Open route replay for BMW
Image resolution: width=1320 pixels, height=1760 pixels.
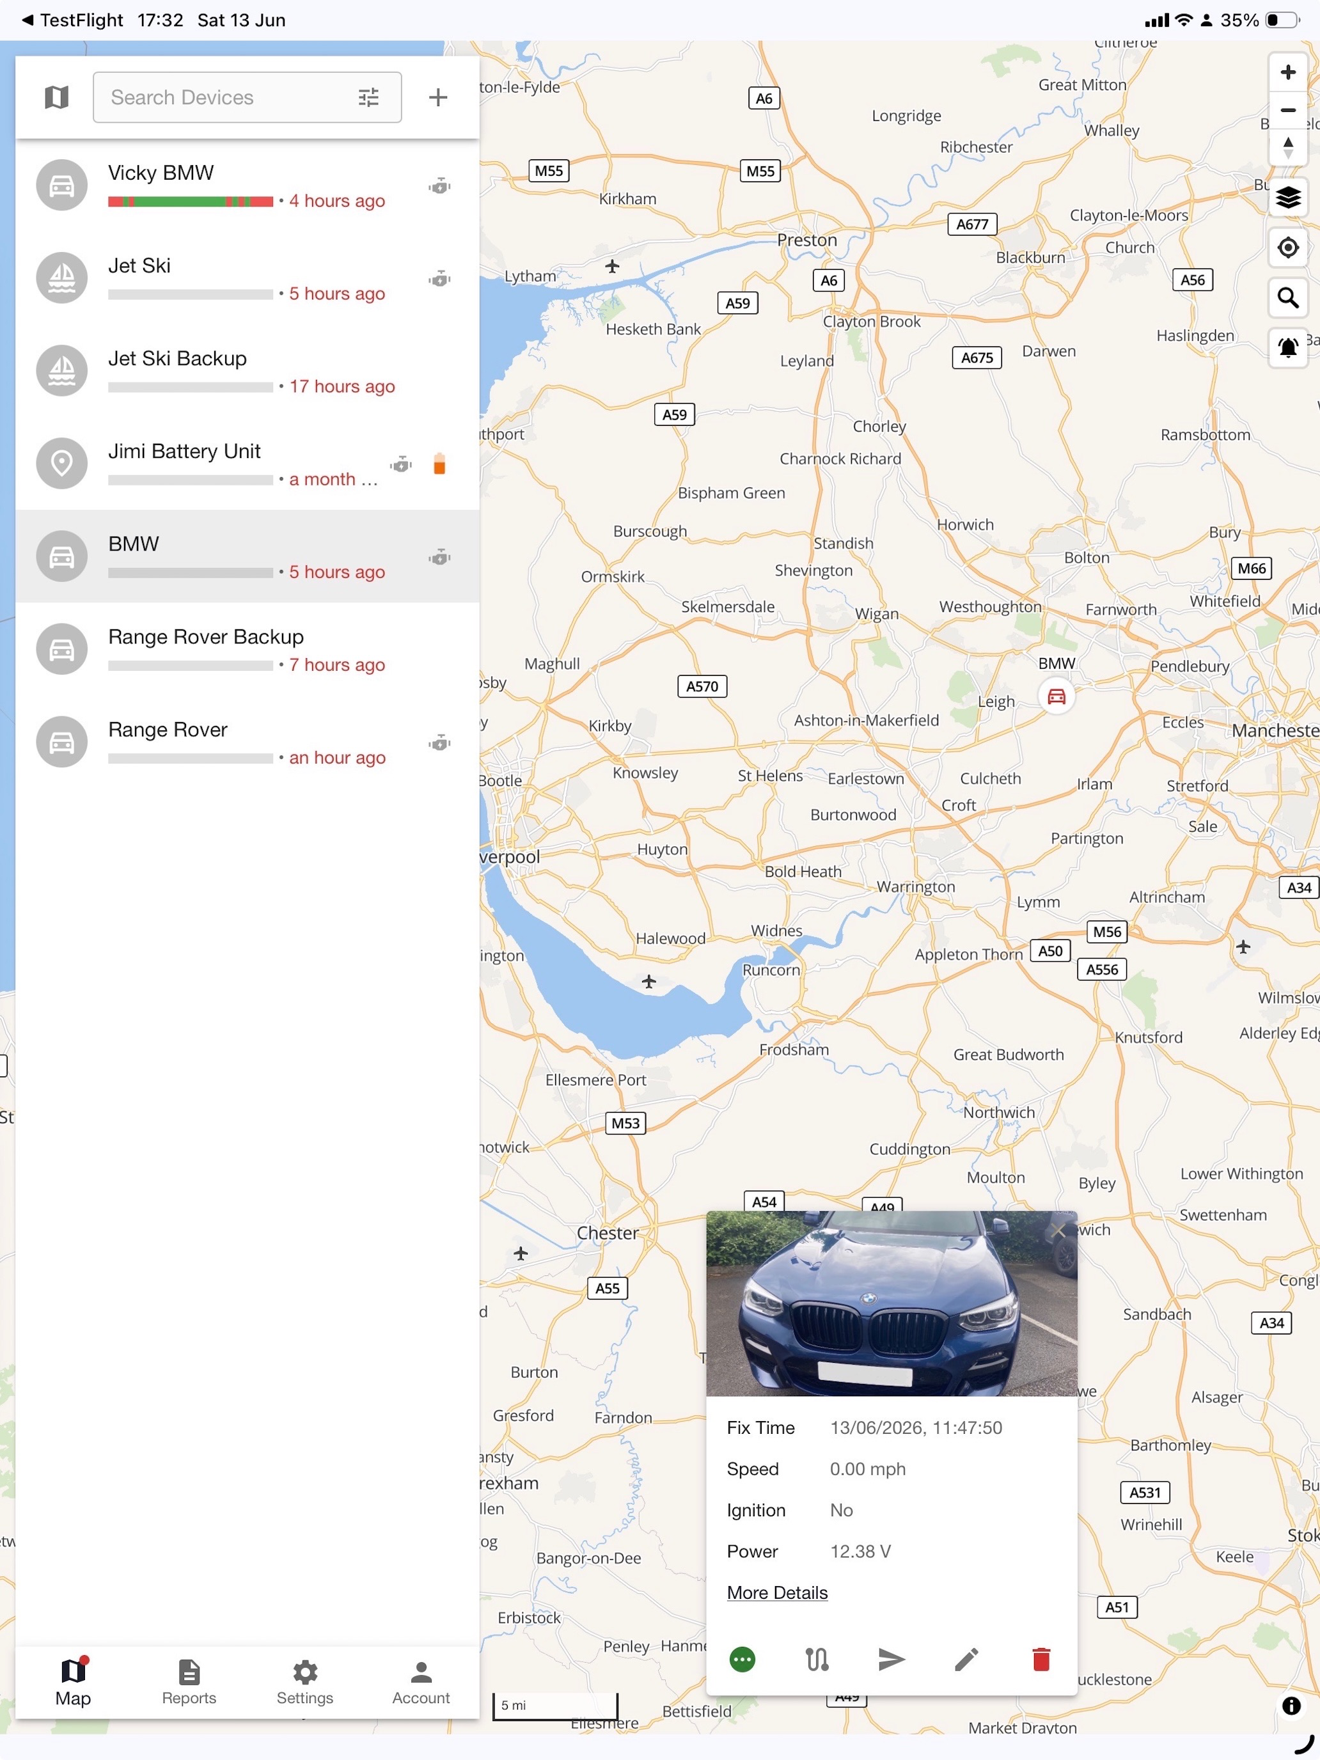pos(817,1659)
